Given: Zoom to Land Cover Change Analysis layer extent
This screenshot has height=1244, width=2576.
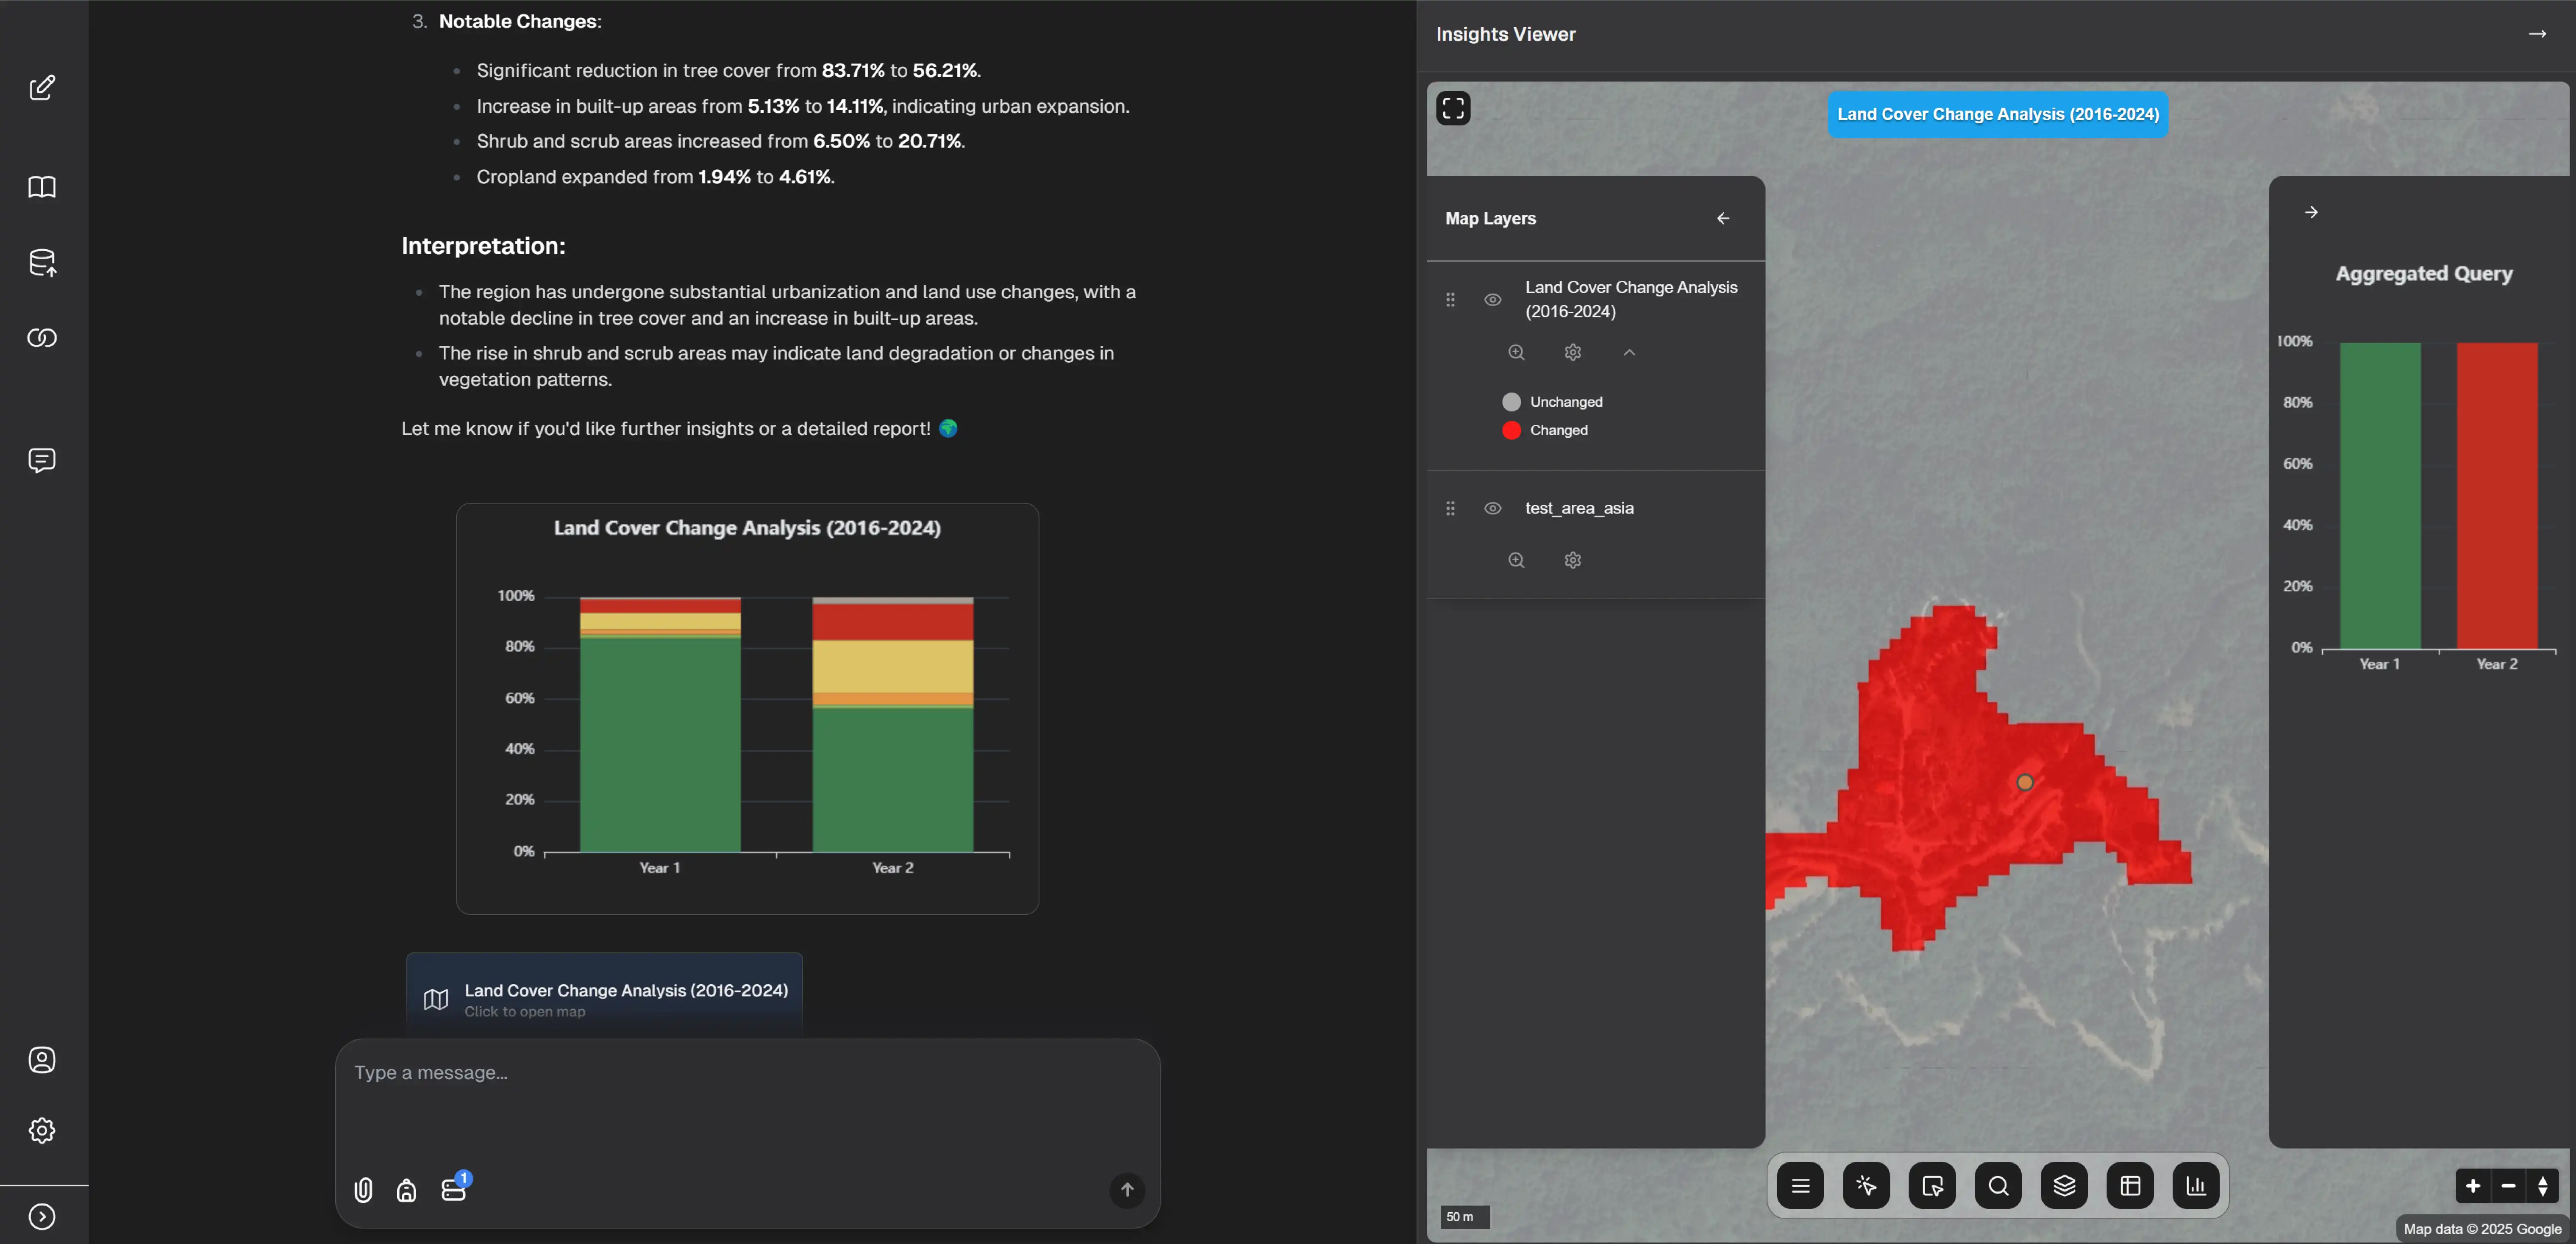Looking at the screenshot, I should coord(1516,352).
